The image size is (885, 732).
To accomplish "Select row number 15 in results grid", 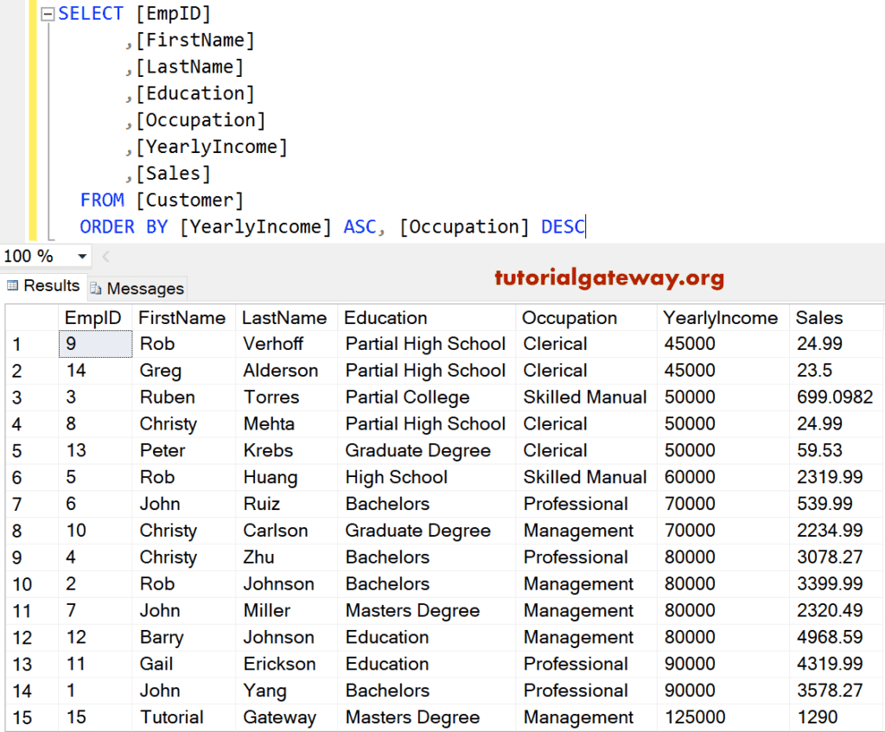I will [22, 717].
